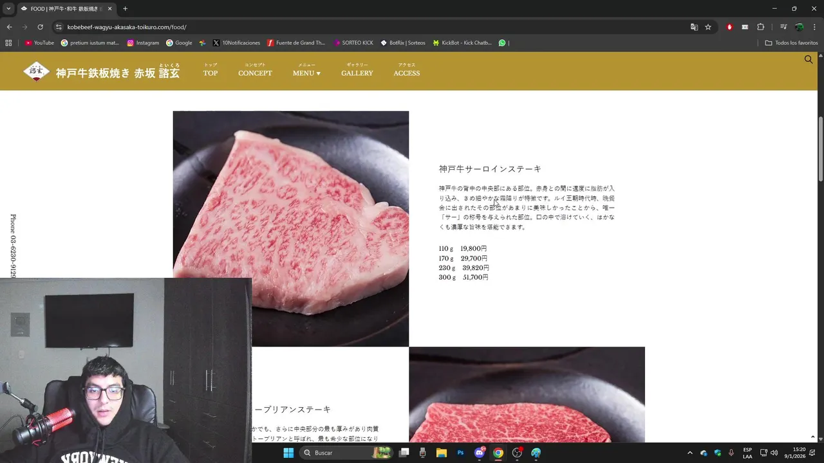Click the translate page icon
The width and height of the screenshot is (824, 463).
coord(694,27)
